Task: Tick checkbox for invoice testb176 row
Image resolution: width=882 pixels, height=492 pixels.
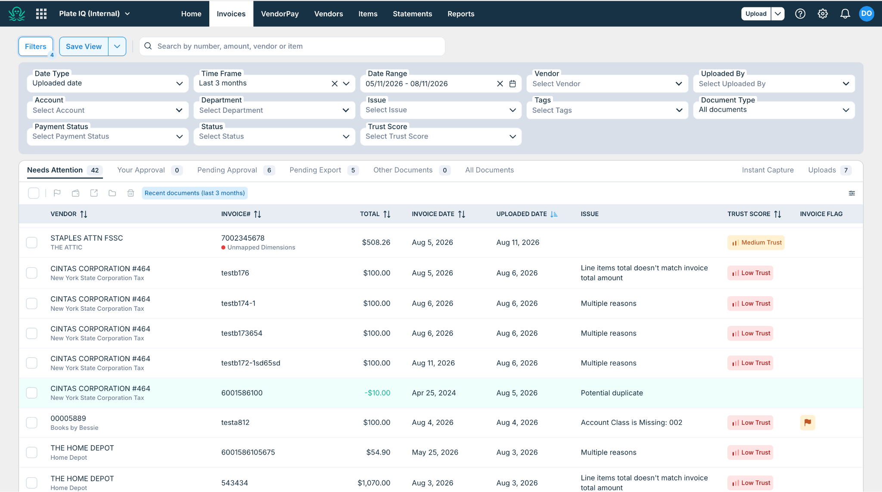Action: [32, 273]
